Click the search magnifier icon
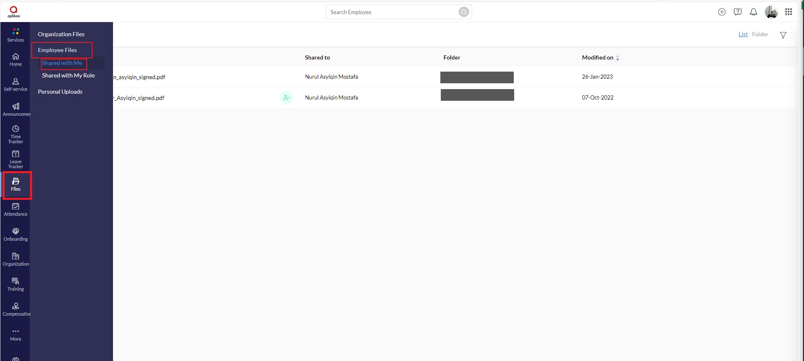The image size is (804, 361). pyautogui.click(x=463, y=12)
